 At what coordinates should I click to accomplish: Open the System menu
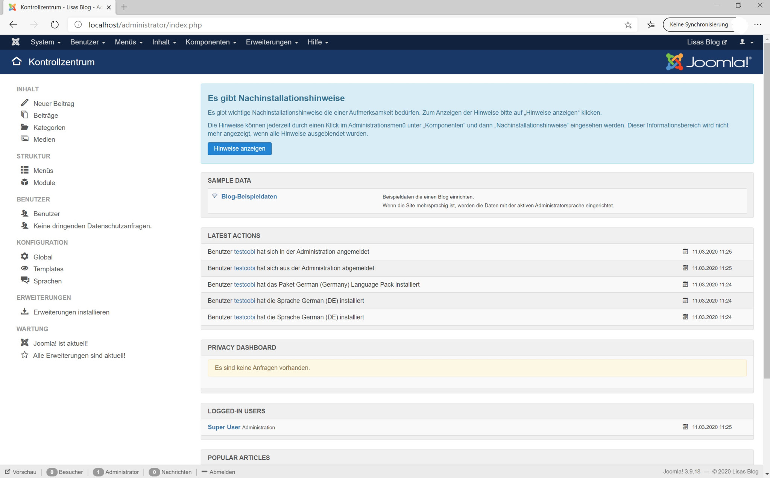click(x=46, y=42)
